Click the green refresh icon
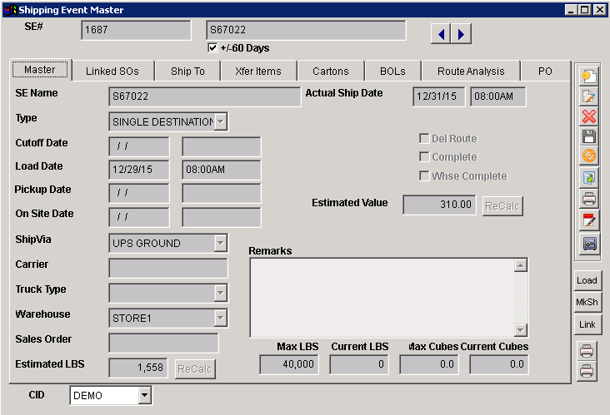 point(589,177)
